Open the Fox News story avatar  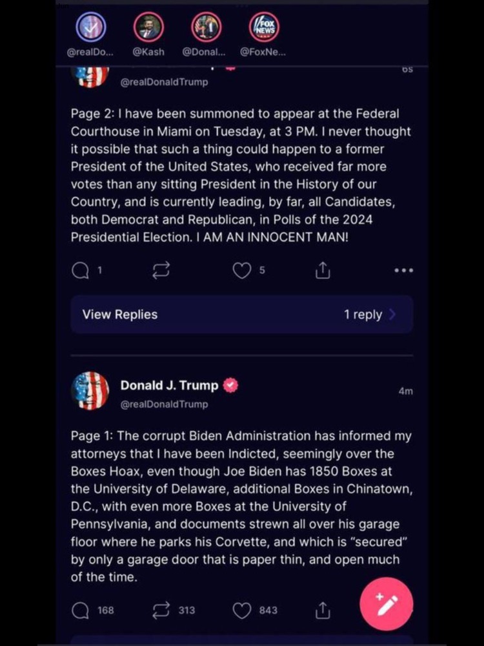pos(263,28)
